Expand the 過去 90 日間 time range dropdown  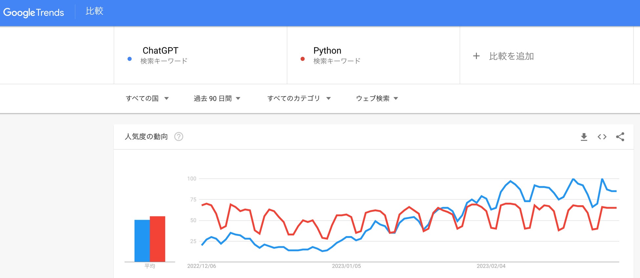217,98
